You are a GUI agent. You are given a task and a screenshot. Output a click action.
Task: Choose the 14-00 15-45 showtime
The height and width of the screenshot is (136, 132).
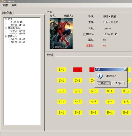point(18,34)
